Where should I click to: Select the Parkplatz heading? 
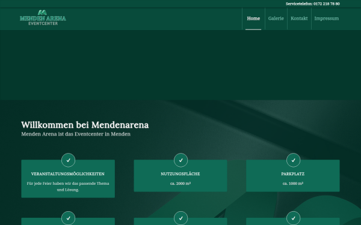click(x=293, y=174)
